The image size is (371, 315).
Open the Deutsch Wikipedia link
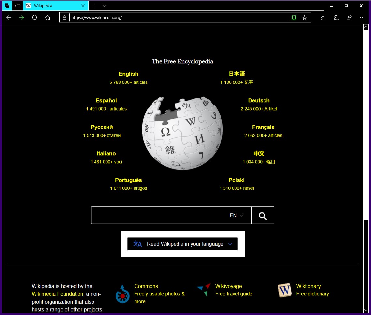[x=259, y=101]
